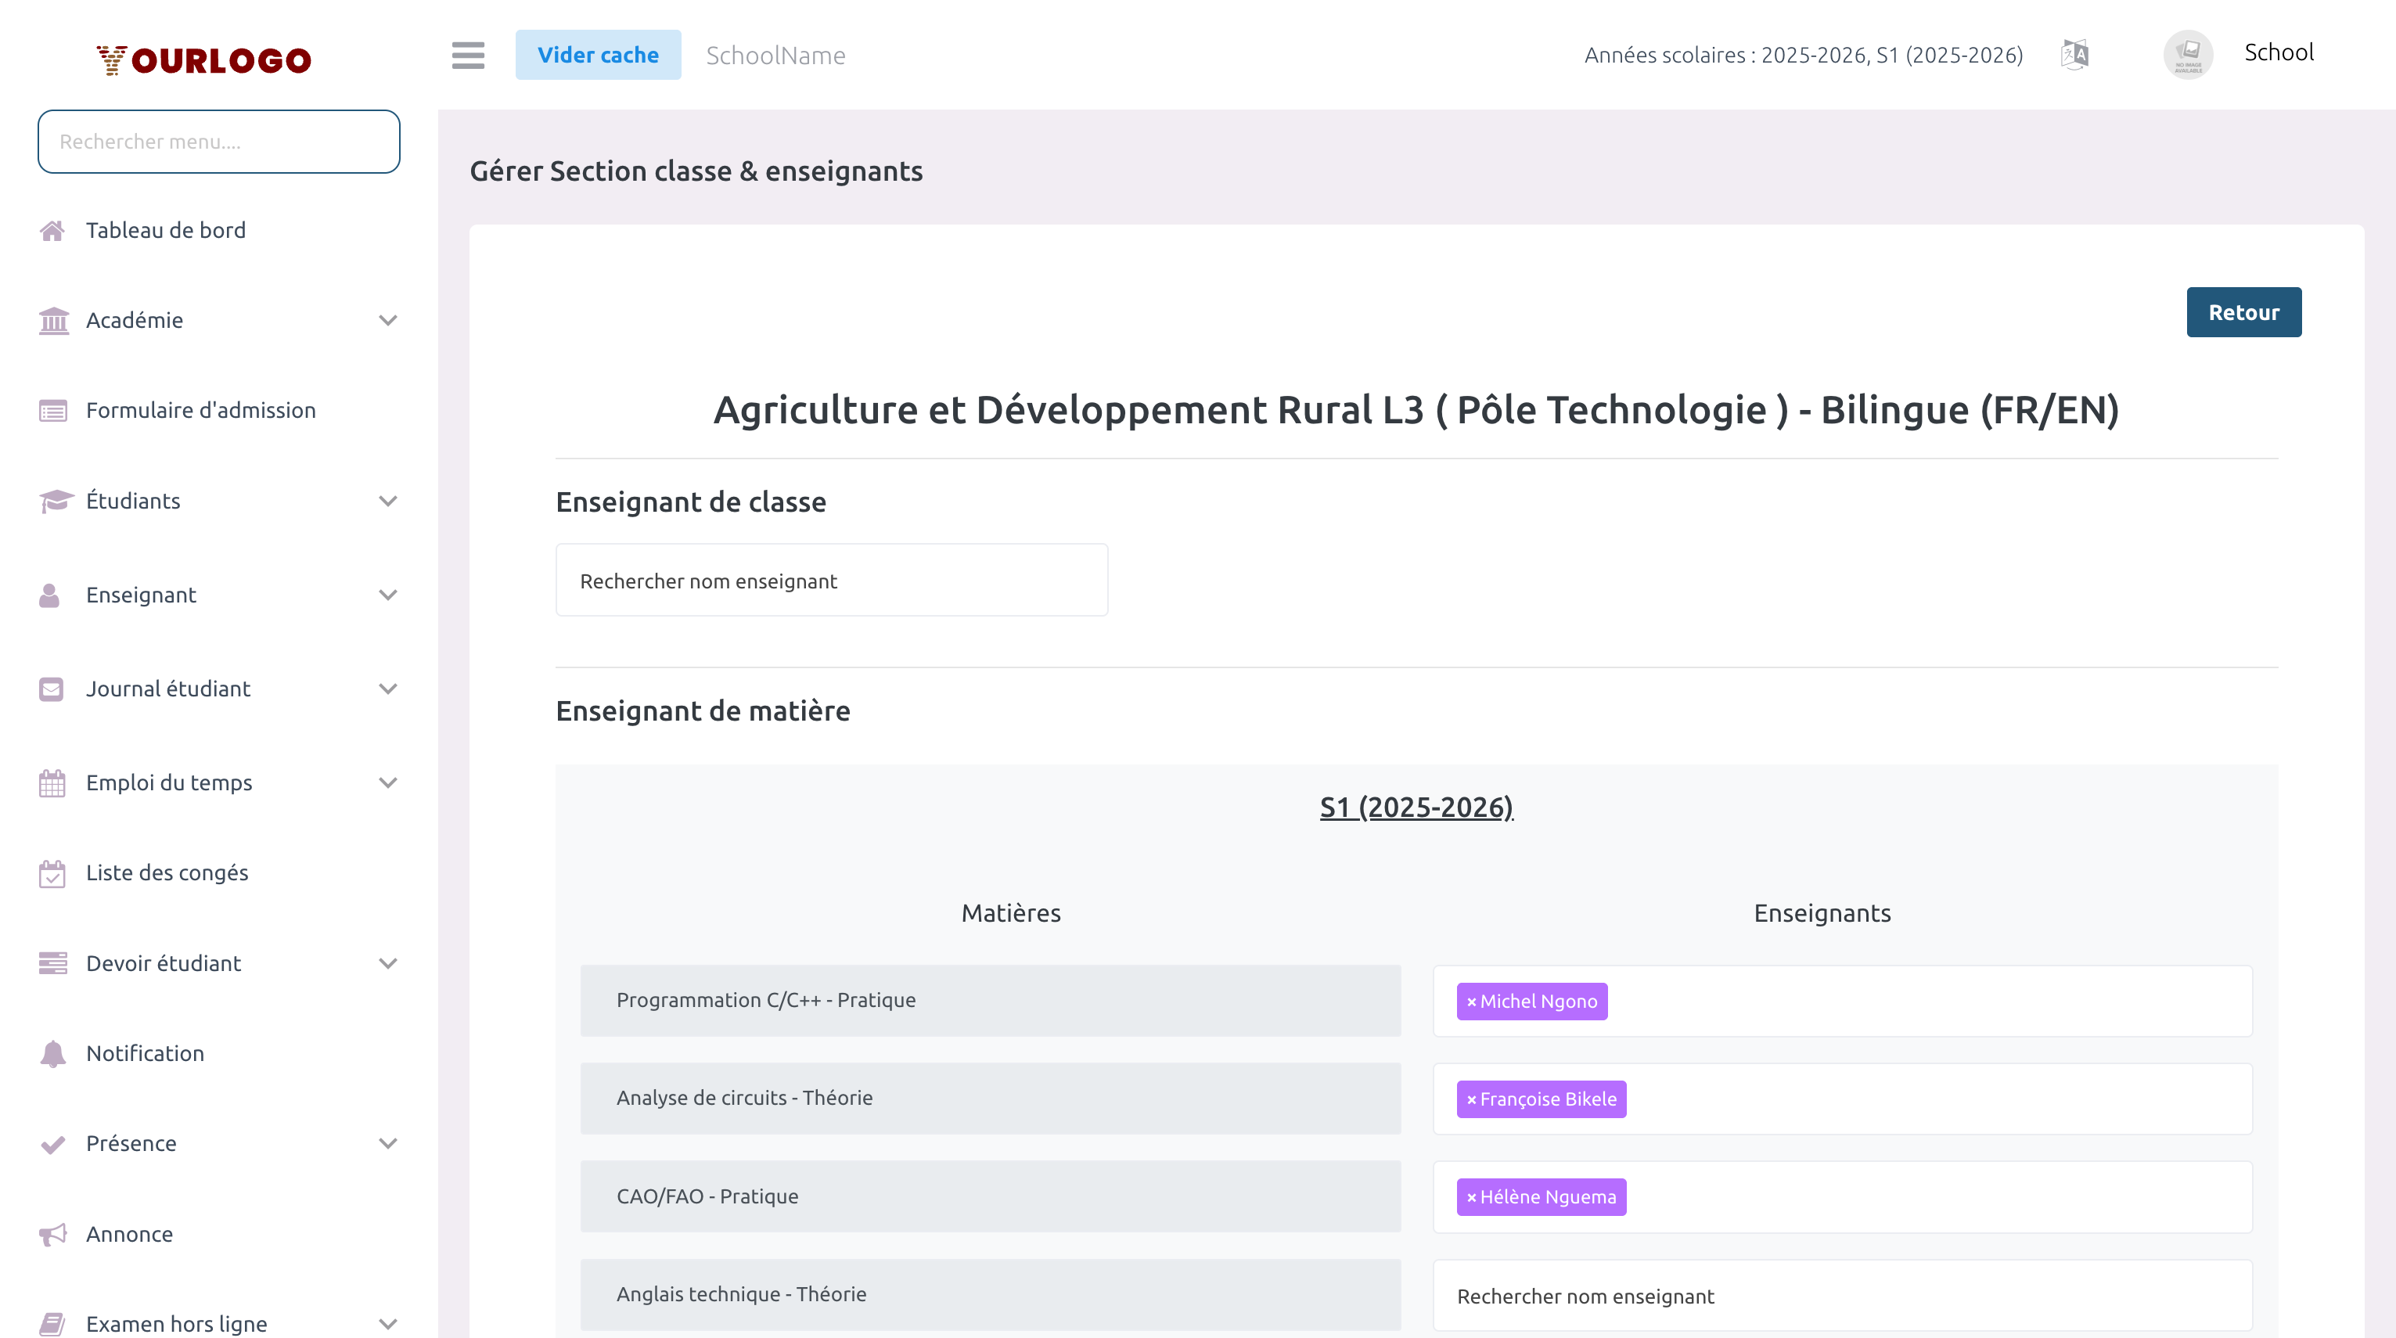Expand the Étudiants submenu arrow
Image resolution: width=2396 pixels, height=1338 pixels.
388,502
